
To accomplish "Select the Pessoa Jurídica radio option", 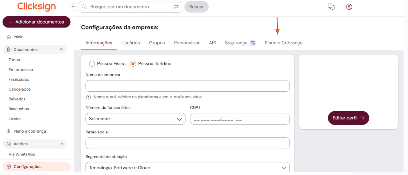I will [133, 64].
